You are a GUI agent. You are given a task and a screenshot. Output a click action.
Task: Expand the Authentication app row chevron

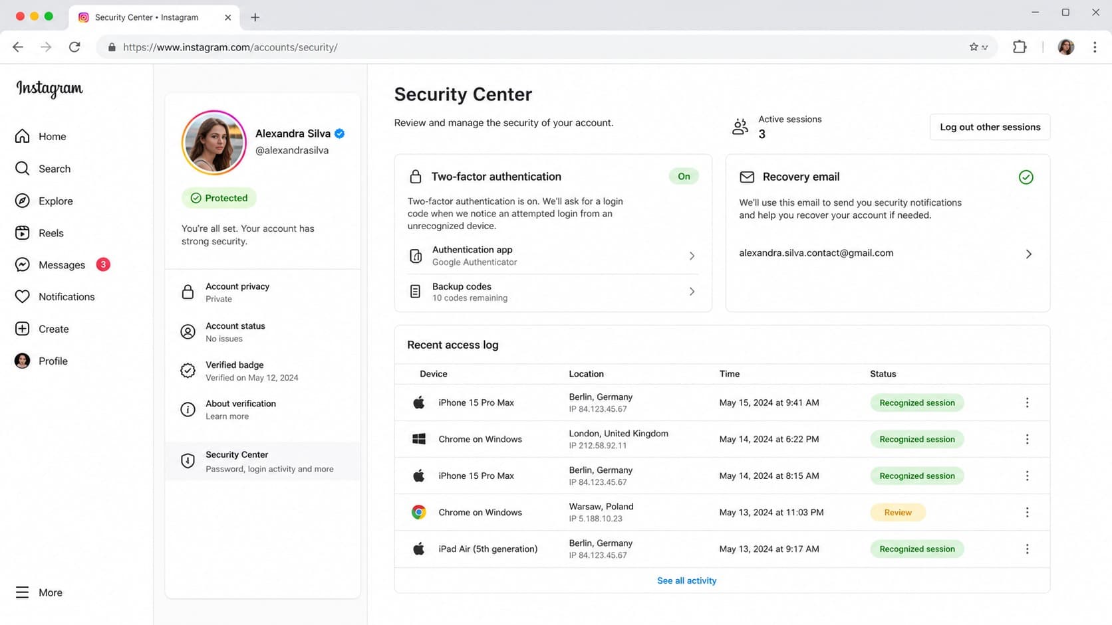[692, 256]
